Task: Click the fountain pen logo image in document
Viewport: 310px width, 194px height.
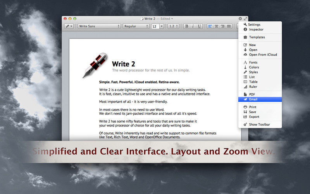Action: pyautogui.click(x=95, y=65)
